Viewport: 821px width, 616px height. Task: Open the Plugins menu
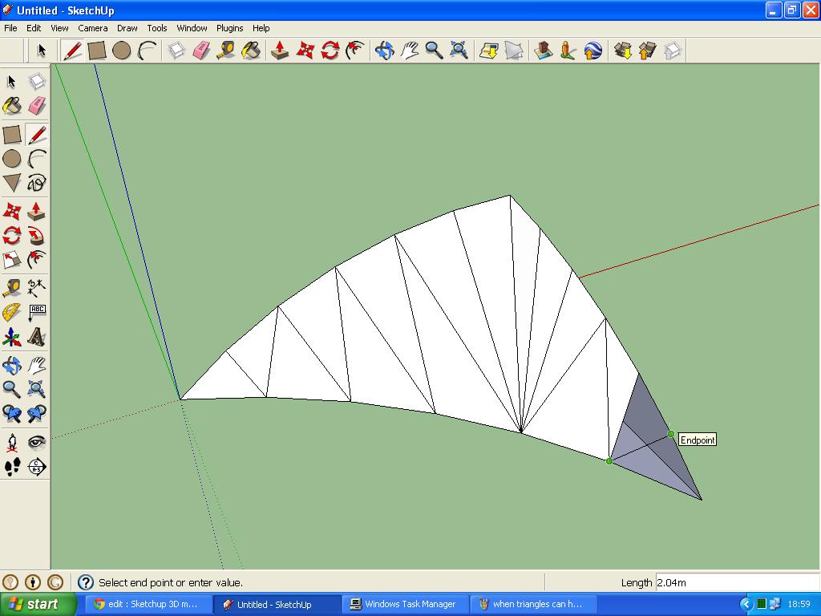(x=229, y=28)
